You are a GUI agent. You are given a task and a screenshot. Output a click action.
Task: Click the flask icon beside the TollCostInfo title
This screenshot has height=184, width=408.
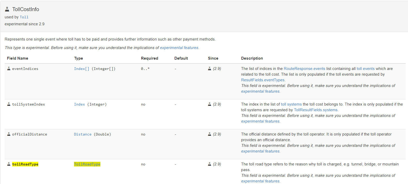pos(7,9)
